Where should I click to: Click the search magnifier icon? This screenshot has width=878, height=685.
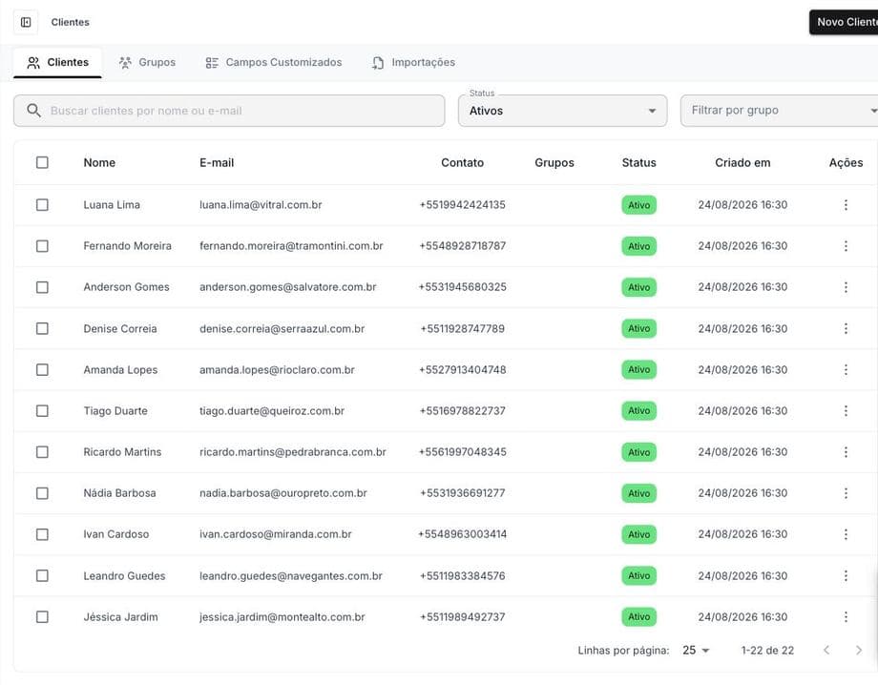coord(33,111)
